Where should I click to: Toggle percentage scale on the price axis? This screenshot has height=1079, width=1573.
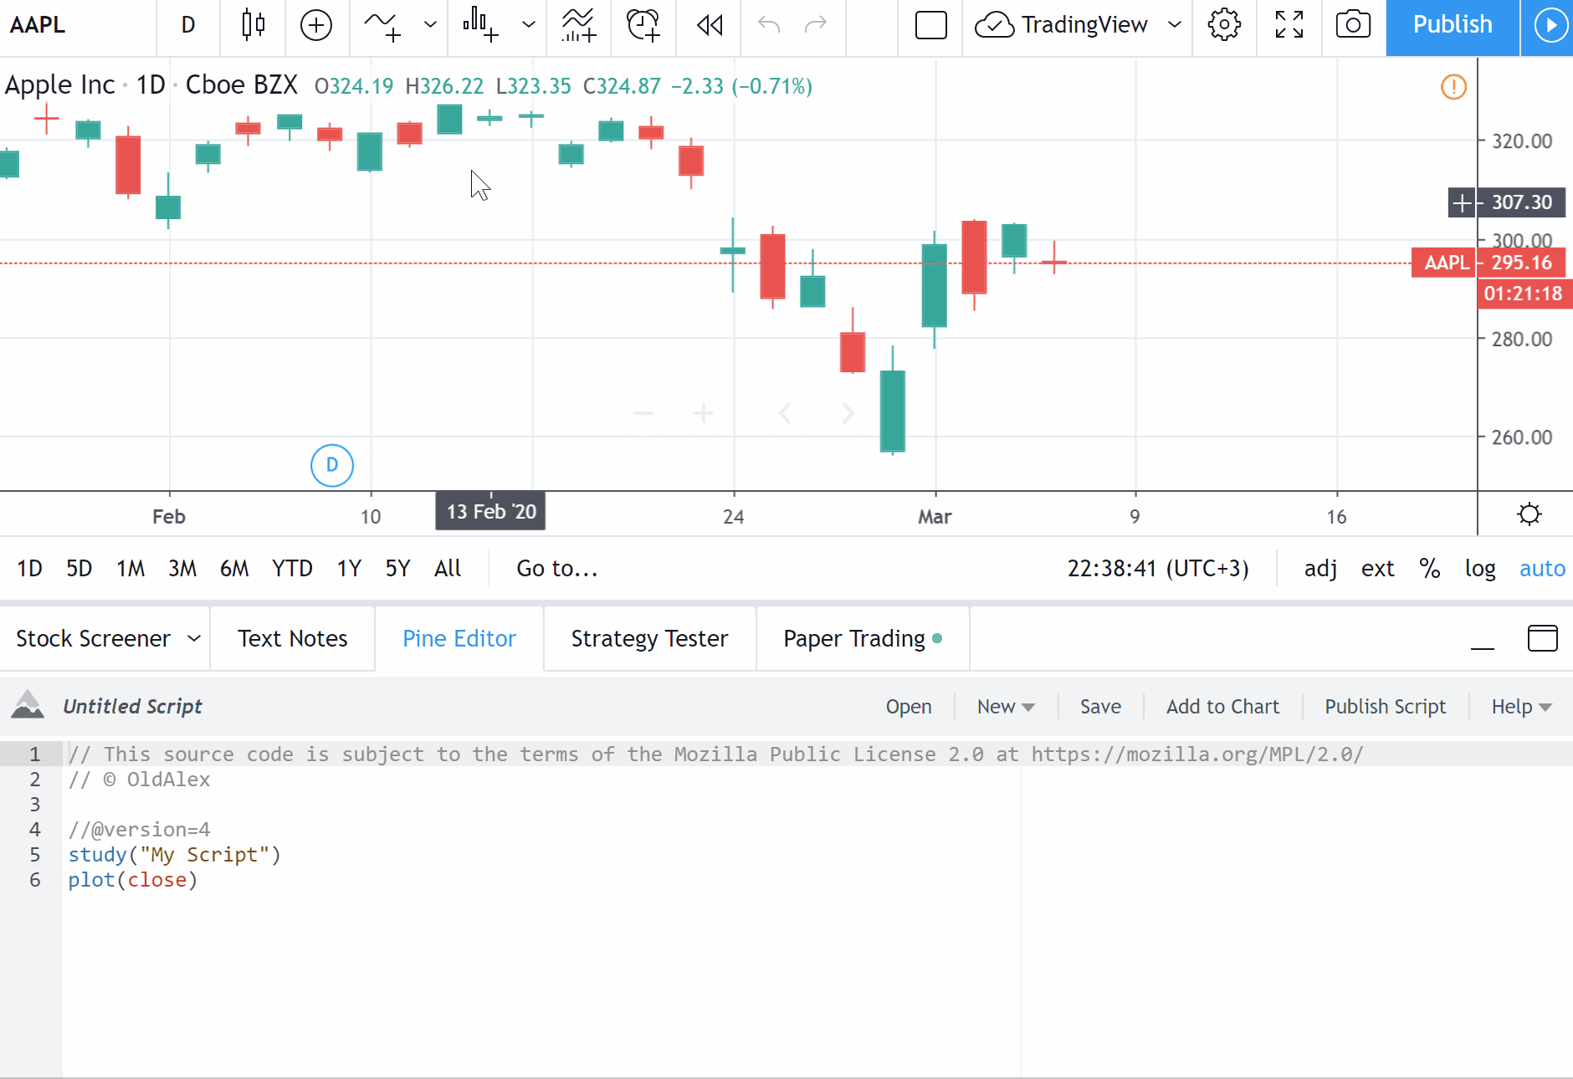point(1429,568)
